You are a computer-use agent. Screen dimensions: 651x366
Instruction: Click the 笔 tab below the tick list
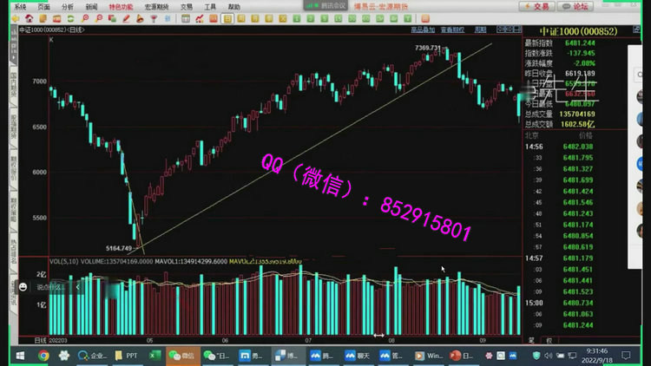529,340
